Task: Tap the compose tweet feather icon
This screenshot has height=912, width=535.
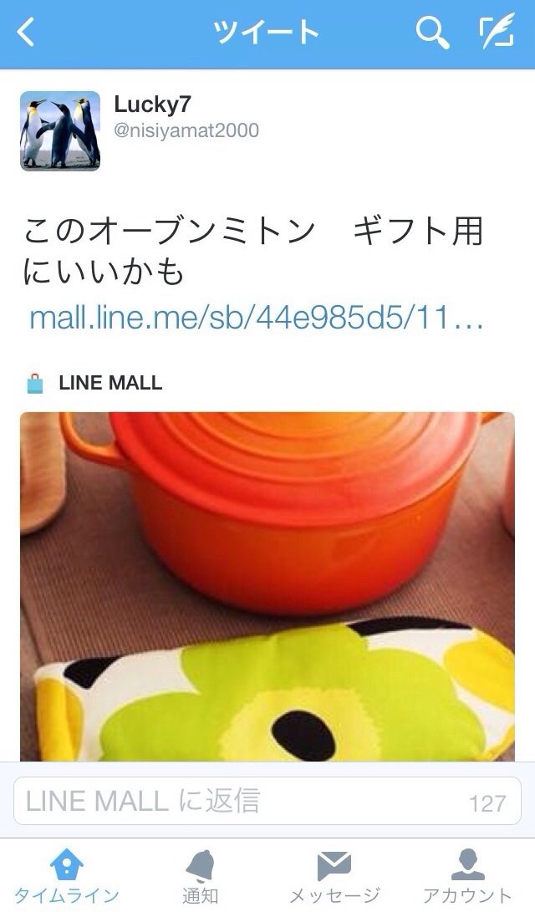Action: pyautogui.click(x=497, y=33)
